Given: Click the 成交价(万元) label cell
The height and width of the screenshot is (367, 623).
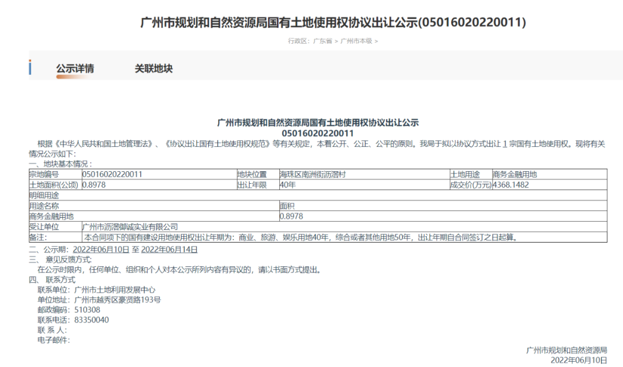Looking at the screenshot, I should [x=471, y=185].
